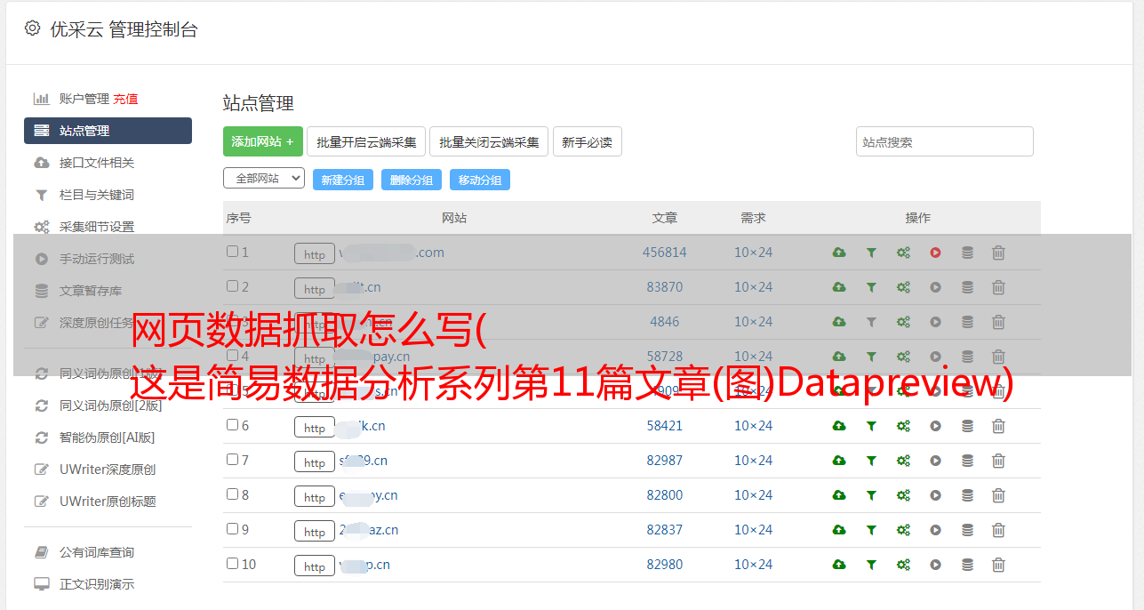Click the trash icon in row 7

(998, 461)
